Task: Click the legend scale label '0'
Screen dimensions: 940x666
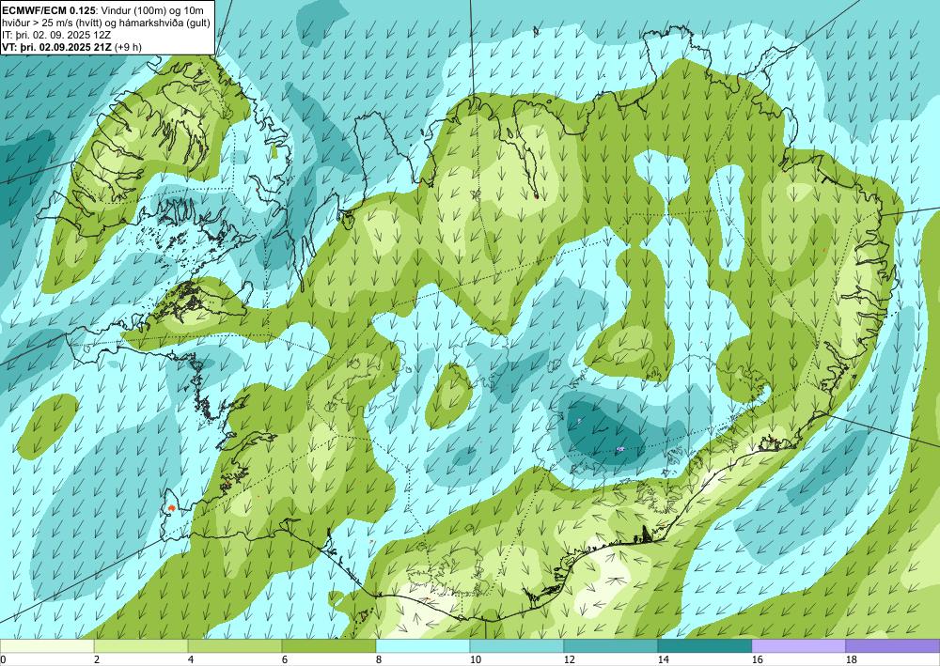Action: (x=3, y=660)
